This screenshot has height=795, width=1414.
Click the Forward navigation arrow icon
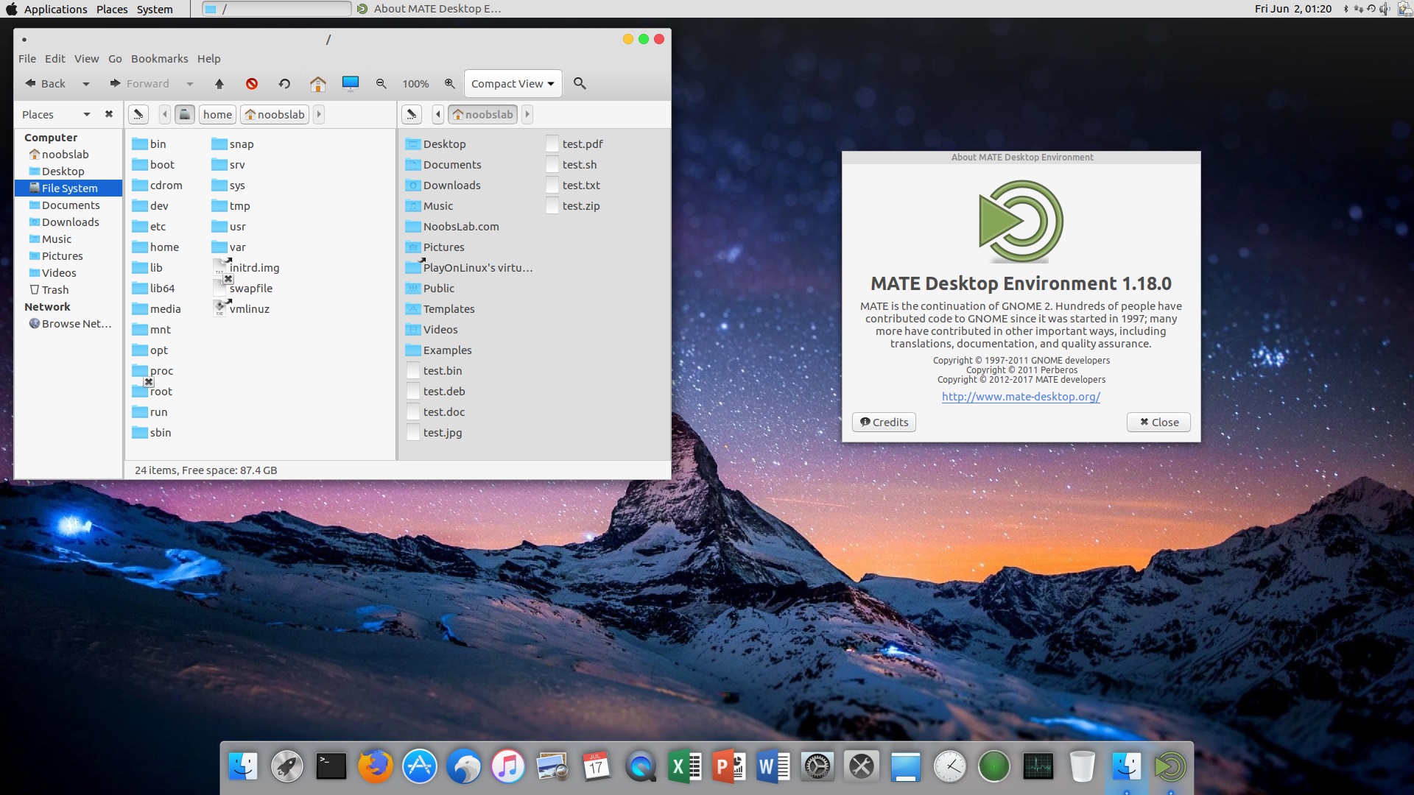click(x=115, y=83)
